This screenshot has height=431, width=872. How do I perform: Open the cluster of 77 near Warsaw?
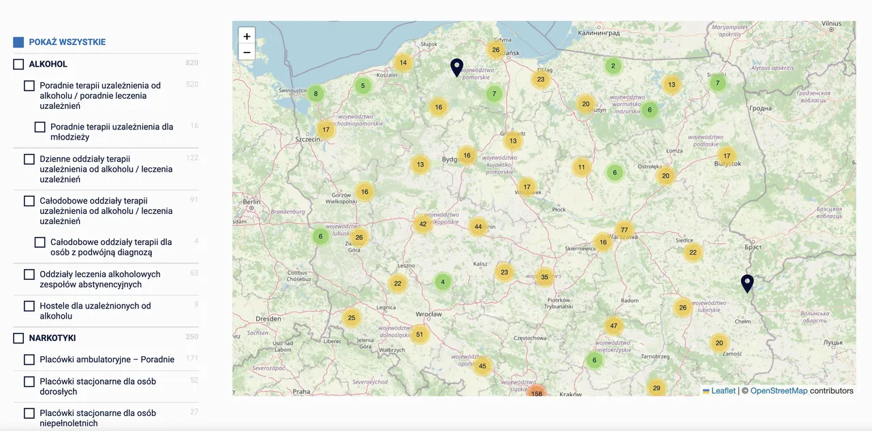pos(624,230)
